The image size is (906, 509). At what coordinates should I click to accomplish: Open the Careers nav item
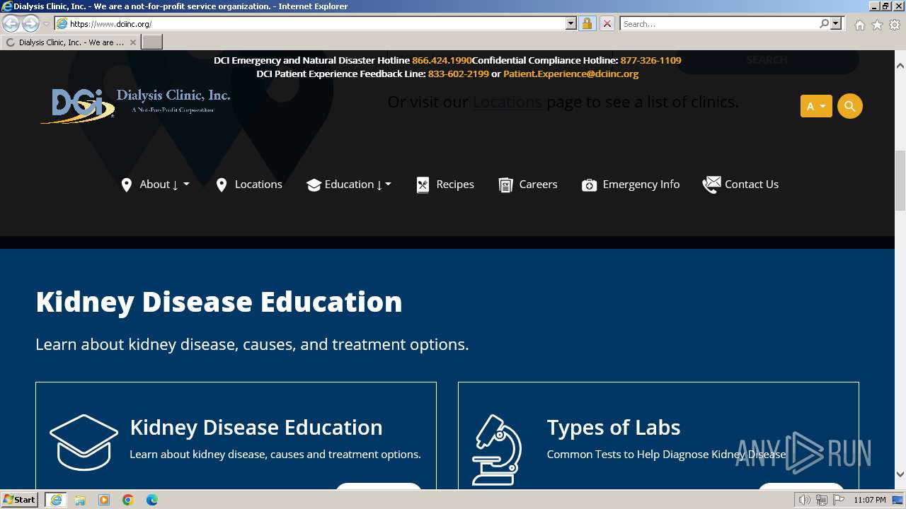[x=528, y=185]
